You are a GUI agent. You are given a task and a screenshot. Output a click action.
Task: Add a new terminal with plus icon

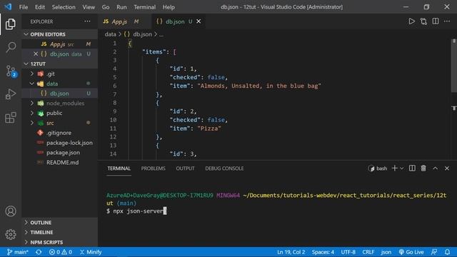pos(395,168)
